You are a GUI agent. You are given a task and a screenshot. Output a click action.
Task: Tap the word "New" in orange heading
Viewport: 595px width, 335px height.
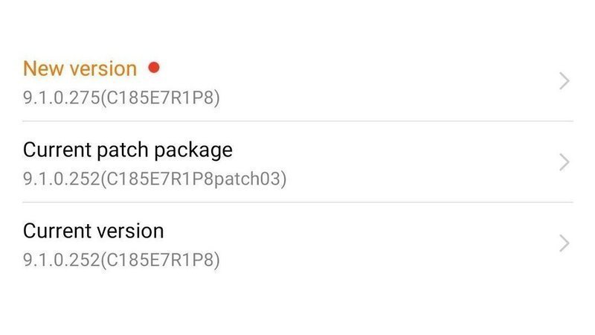(x=42, y=68)
